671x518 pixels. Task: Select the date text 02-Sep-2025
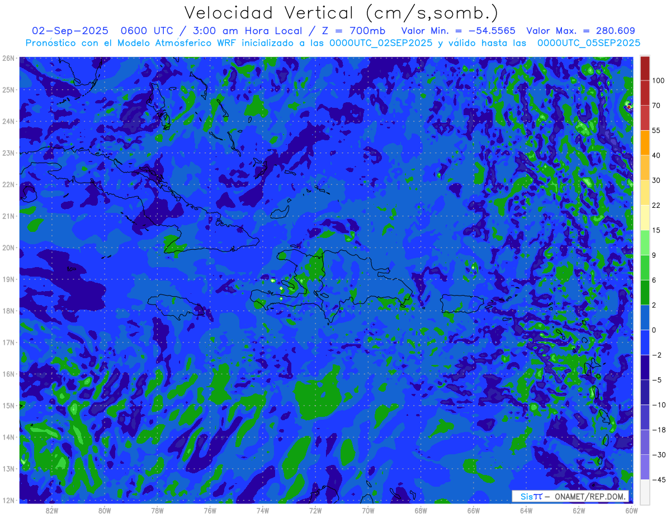coord(69,31)
